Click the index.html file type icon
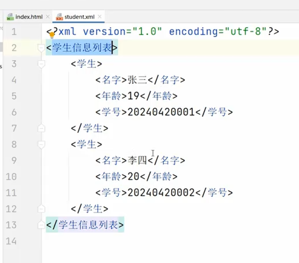 click(x=10, y=17)
